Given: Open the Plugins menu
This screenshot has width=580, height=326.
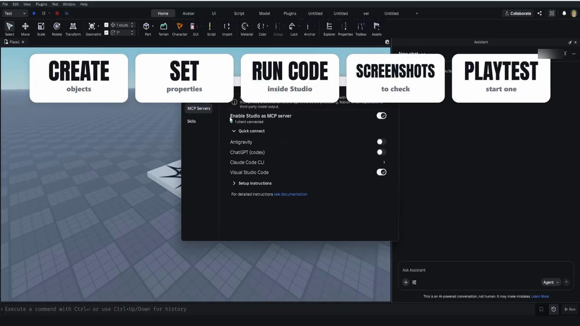Looking at the screenshot, I should tap(41, 4).
